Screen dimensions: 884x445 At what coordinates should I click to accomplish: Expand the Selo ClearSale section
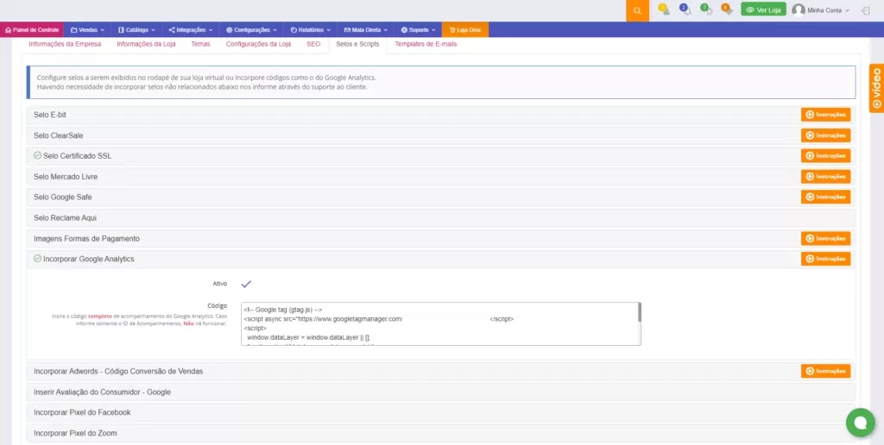point(441,135)
